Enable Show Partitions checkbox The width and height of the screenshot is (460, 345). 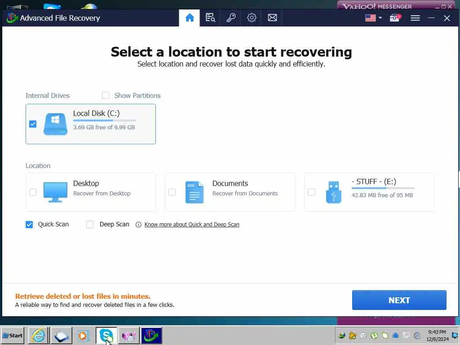tap(105, 95)
